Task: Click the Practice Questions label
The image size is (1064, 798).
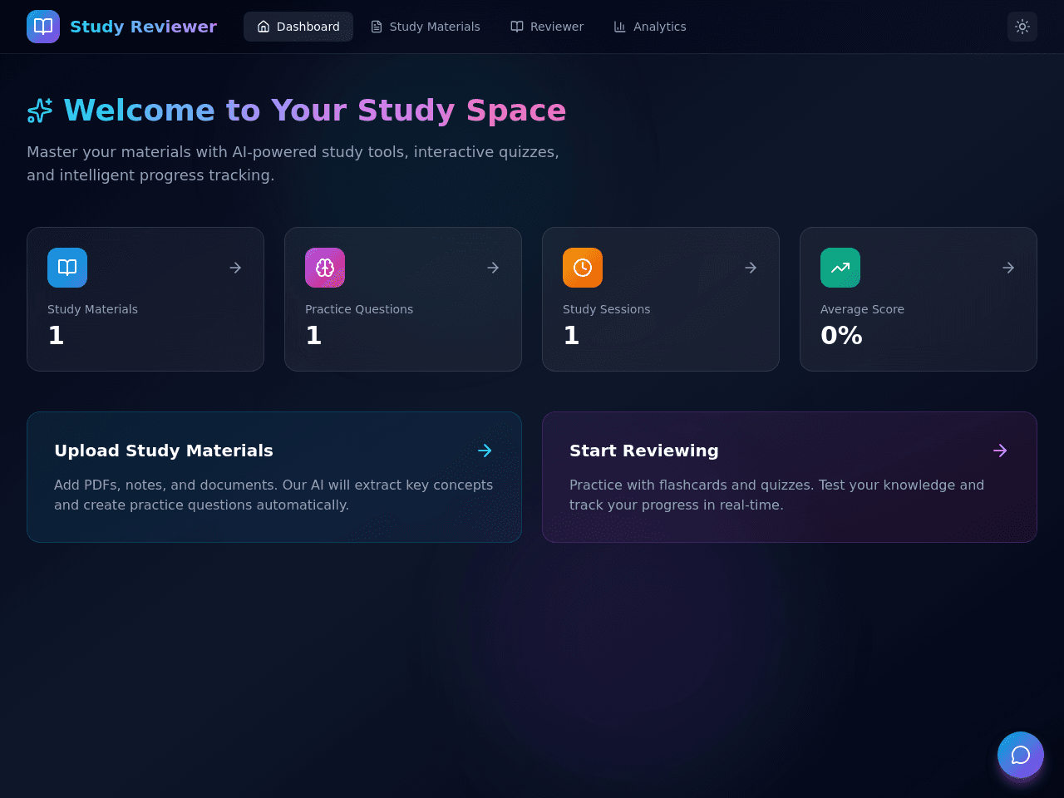Action: [x=359, y=309]
